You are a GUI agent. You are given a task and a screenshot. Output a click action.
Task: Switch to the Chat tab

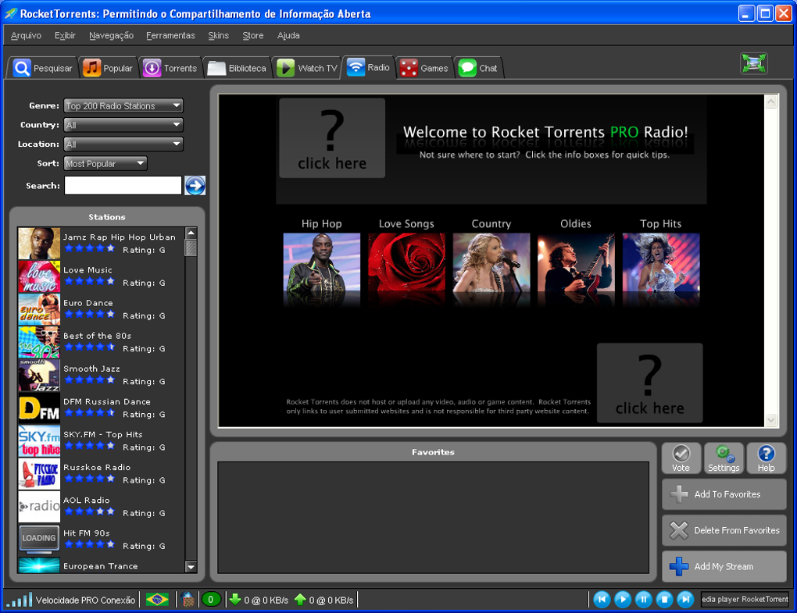pyautogui.click(x=477, y=68)
